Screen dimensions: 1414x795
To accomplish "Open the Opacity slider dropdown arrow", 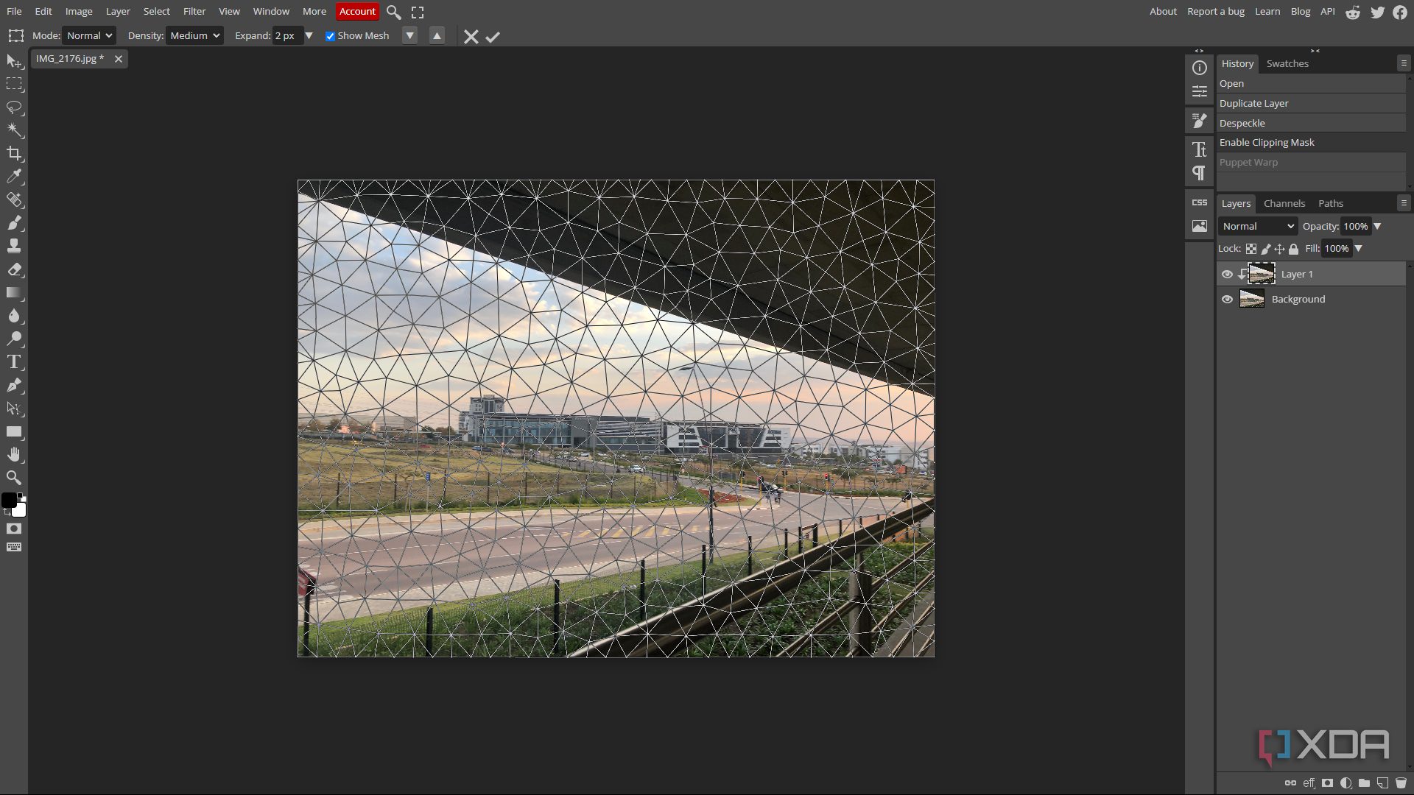I will (1377, 227).
